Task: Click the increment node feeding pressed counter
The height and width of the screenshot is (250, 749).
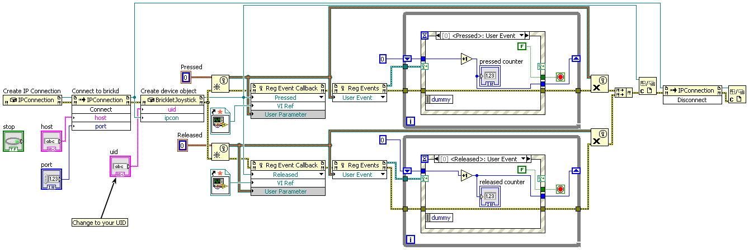Action: click(x=467, y=59)
